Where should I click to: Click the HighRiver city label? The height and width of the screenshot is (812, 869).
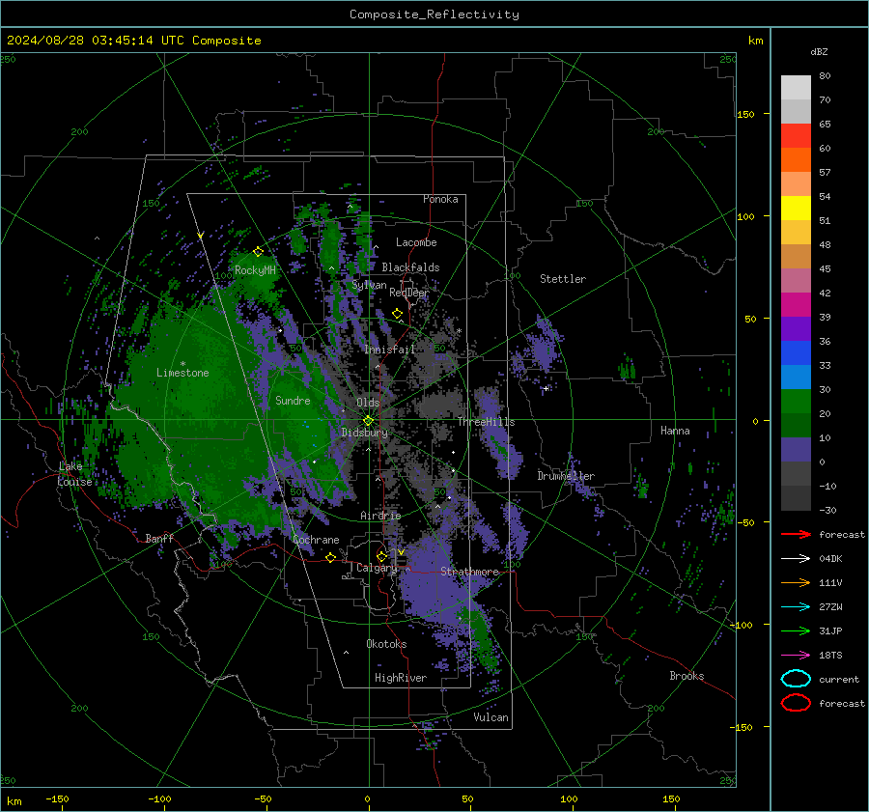(x=401, y=678)
